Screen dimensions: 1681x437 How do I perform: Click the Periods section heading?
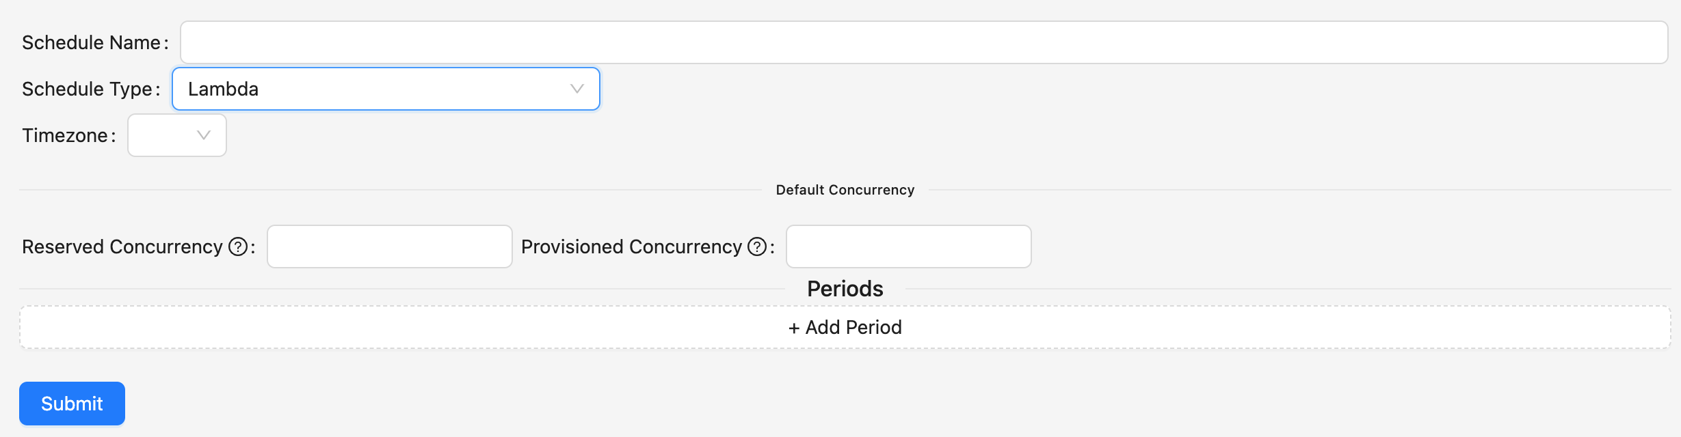point(845,289)
